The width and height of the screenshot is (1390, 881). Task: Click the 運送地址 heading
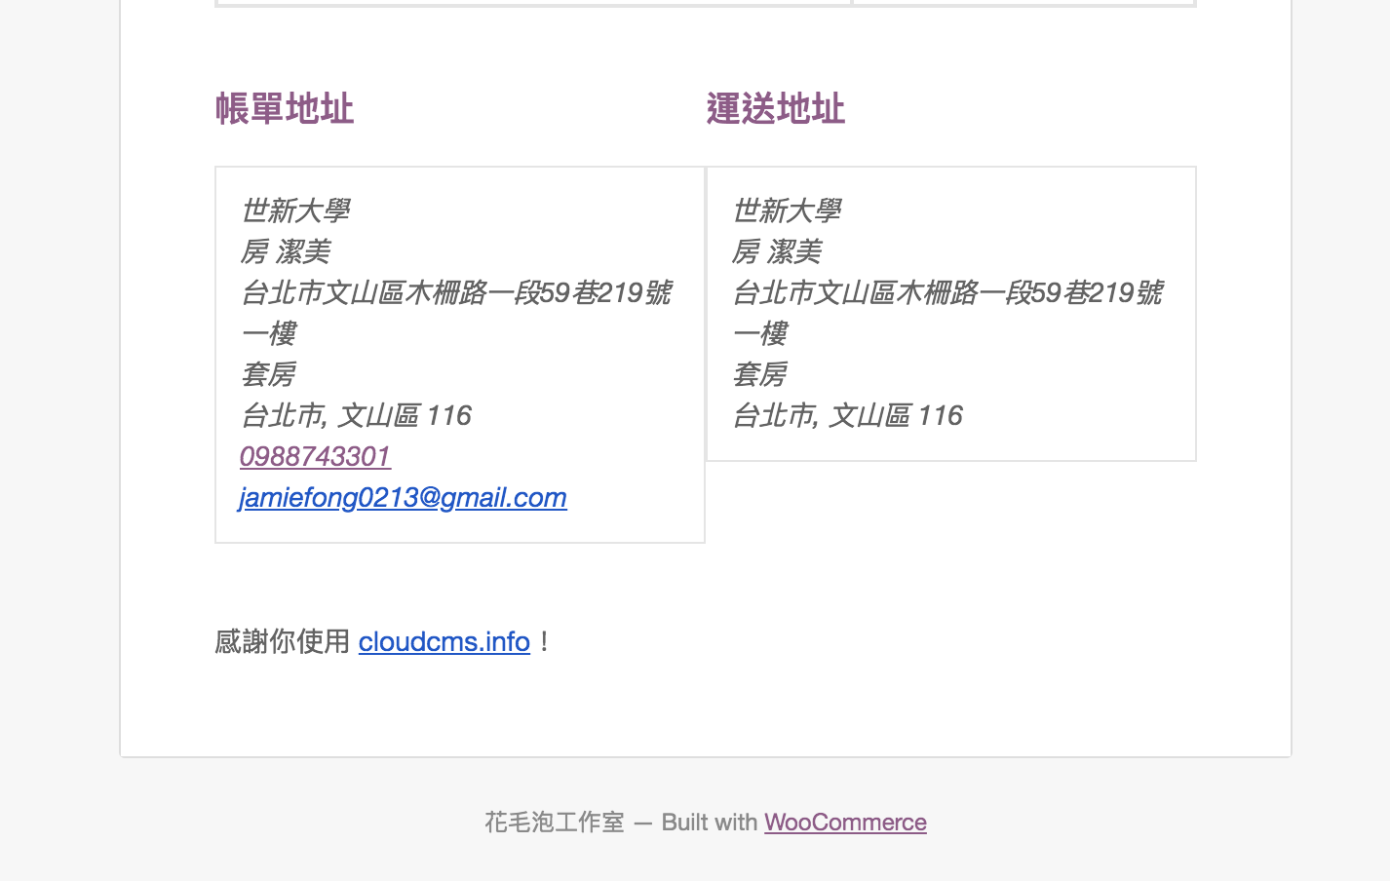coord(775,108)
